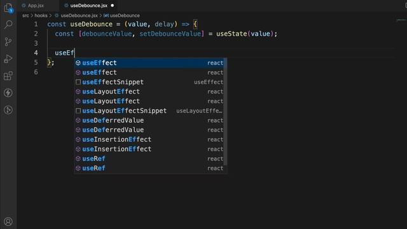
Task: Open the Extensions view icon
Action: [x=8, y=76]
